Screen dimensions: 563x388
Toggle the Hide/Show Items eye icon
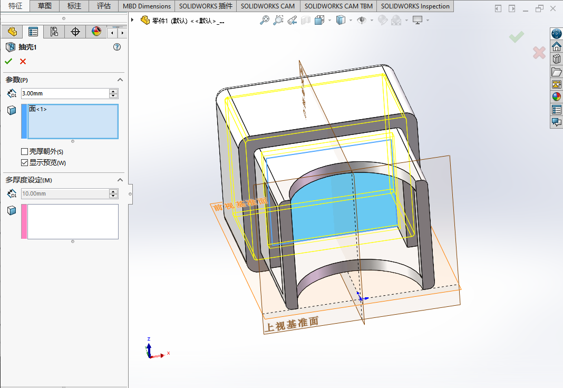pos(362,20)
